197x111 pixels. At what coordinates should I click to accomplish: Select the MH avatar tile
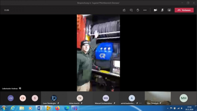pos(184,98)
